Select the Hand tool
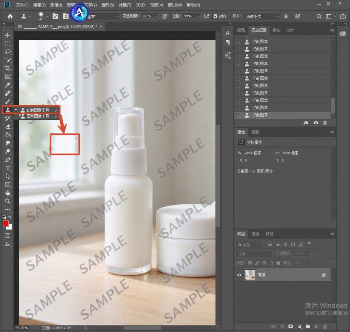Image resolution: width=350 pixels, height=332 pixels. pyautogui.click(x=8, y=193)
